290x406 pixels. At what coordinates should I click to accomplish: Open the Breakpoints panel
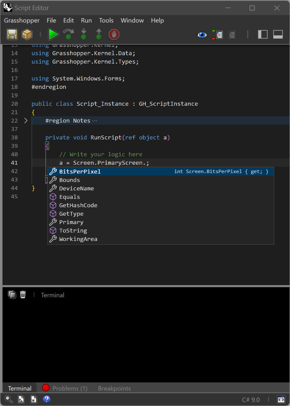tap(114, 388)
